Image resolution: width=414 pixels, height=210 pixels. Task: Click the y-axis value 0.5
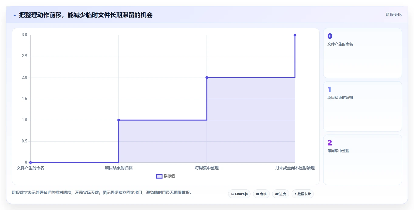pyautogui.click(x=24, y=141)
